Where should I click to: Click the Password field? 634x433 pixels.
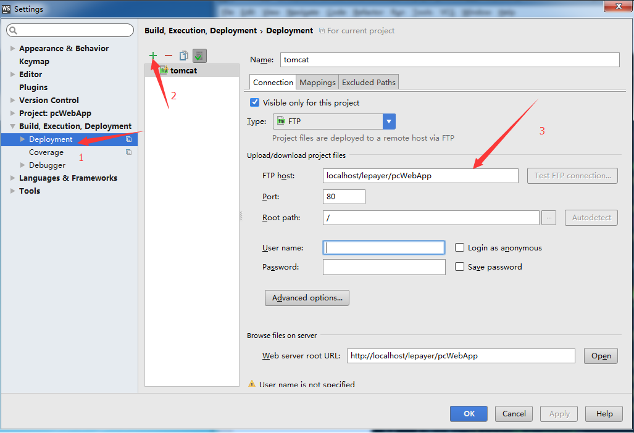(x=384, y=267)
